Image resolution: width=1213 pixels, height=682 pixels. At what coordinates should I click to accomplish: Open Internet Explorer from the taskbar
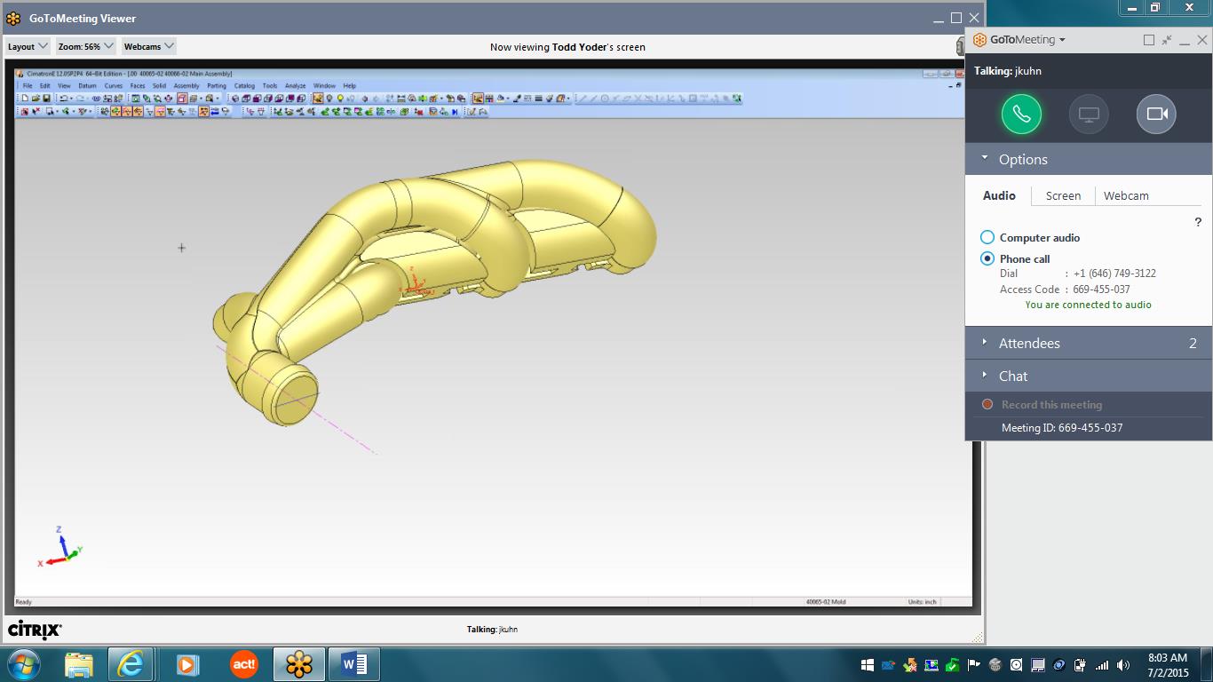pyautogui.click(x=131, y=664)
